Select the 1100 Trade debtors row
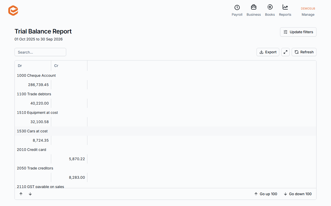The image size is (331, 206). pyautogui.click(x=165, y=94)
